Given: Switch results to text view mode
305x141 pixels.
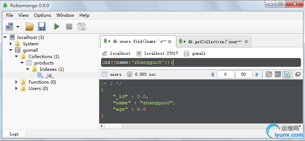Looking at the screenshot, I should 287,74.
